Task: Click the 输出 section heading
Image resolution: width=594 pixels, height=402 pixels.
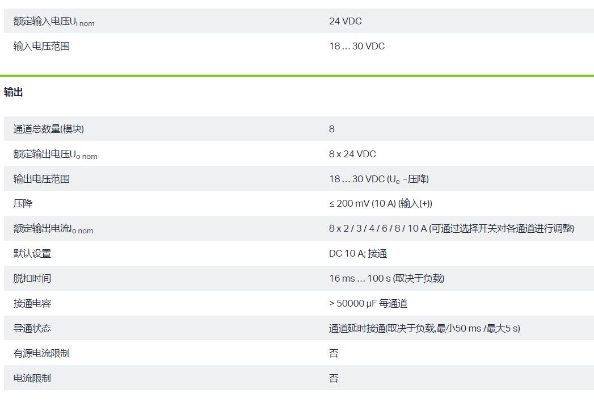Action: point(14,92)
